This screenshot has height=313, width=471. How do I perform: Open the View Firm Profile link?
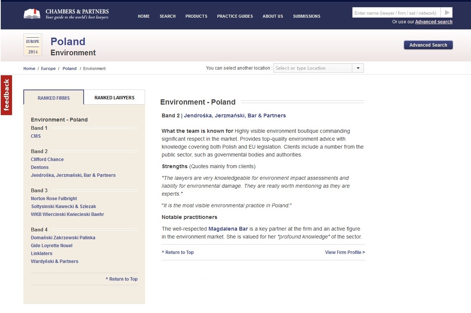pos(345,252)
